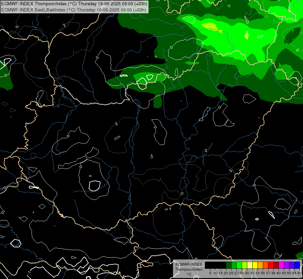
Task: Select the yellow 31–33 legend swatch
Action: click(x=255, y=265)
